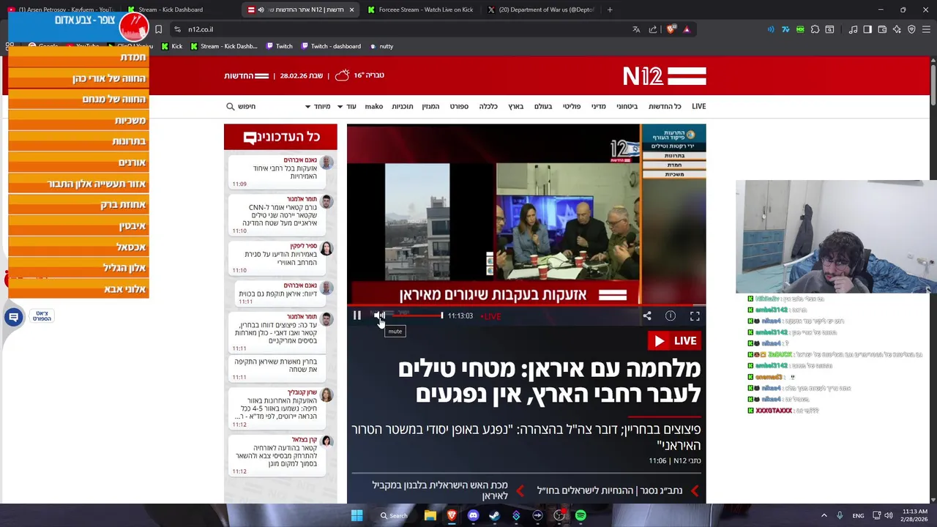937x527 pixels.
Task: Open share options in video player
Action: (x=647, y=315)
